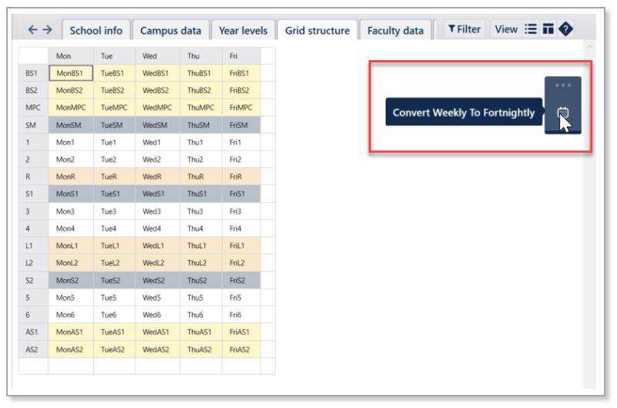Click the Convert Weekly To Fortnightly calendar icon
Viewport: 617px width, 408px height.
click(563, 113)
